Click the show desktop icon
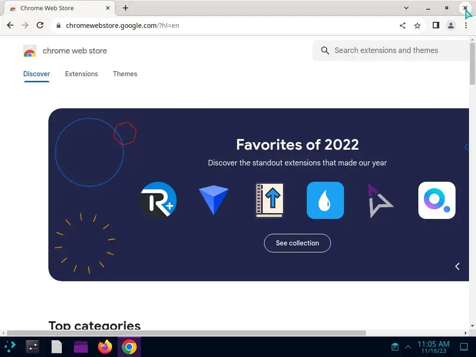Image resolution: width=476 pixels, height=357 pixels. (464, 347)
